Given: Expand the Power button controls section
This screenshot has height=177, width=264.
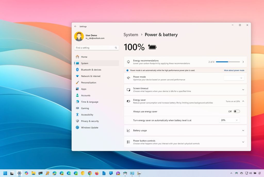Looking at the screenshot, I should point(243,142).
